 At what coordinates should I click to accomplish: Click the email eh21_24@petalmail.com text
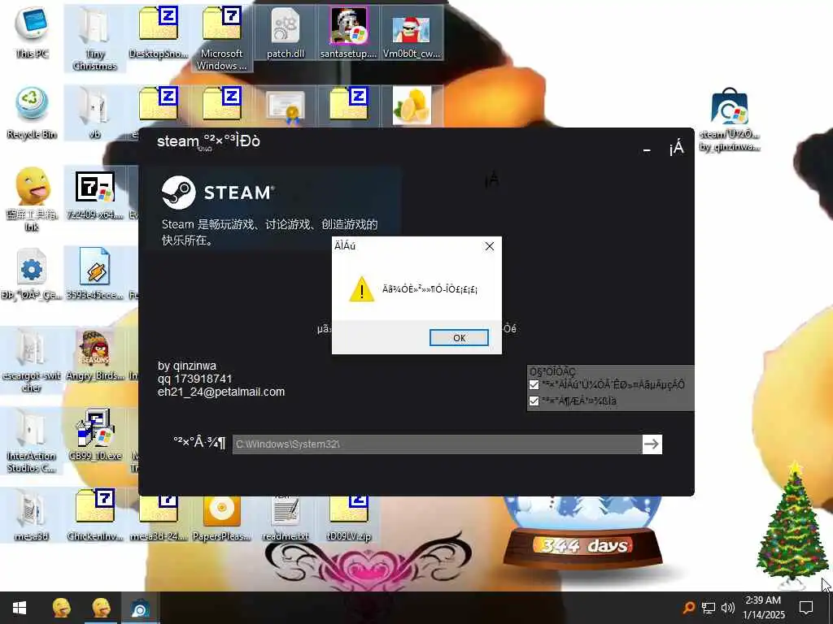(221, 392)
